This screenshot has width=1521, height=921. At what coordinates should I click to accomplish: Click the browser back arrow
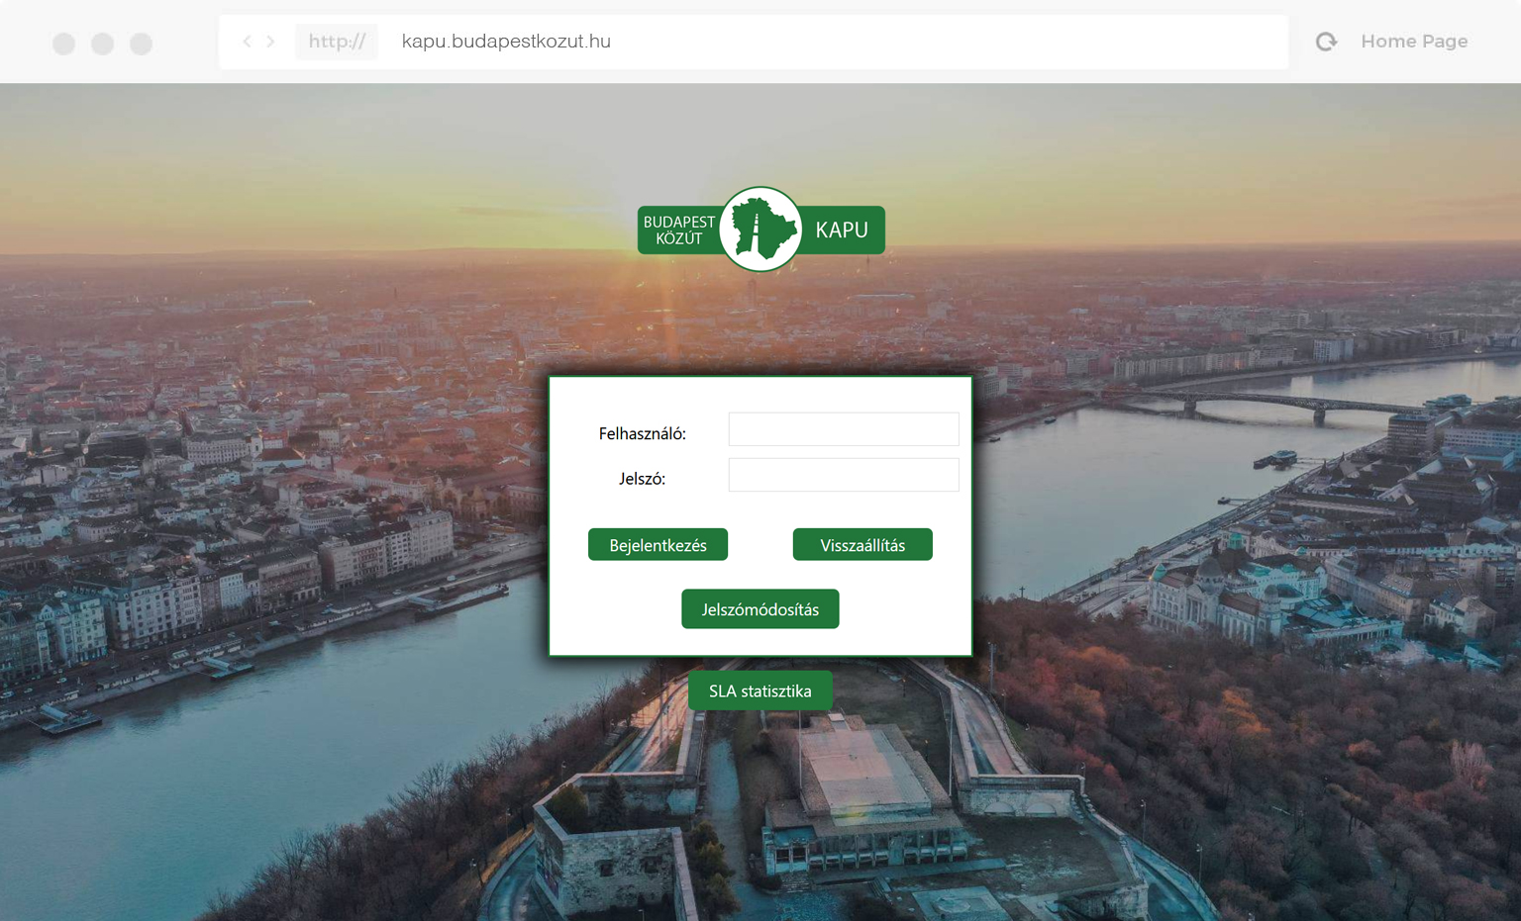[x=247, y=42]
